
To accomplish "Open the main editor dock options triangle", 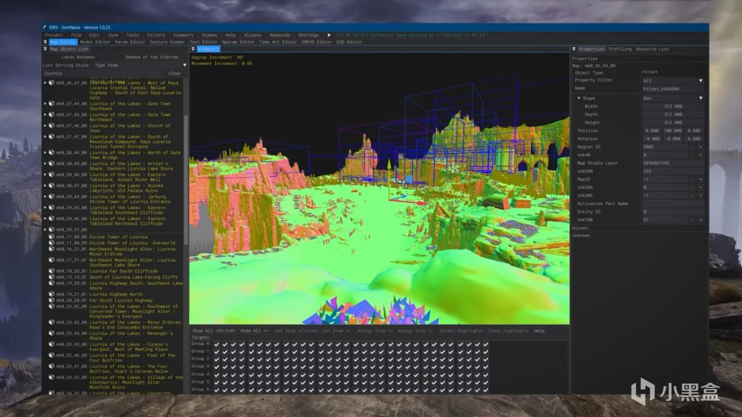I will click(46, 42).
